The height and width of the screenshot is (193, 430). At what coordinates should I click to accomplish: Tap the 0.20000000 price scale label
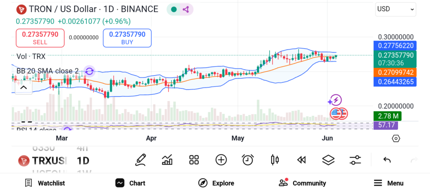396,106
